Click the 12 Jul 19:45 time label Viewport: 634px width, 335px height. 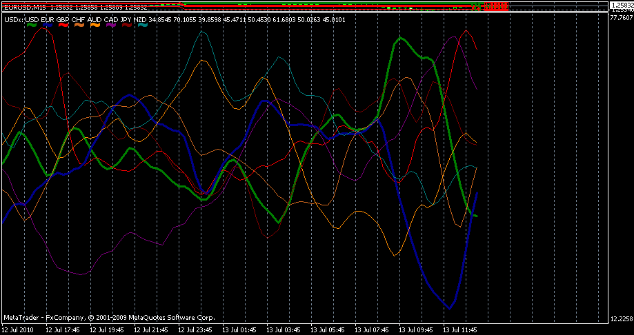click(107, 329)
